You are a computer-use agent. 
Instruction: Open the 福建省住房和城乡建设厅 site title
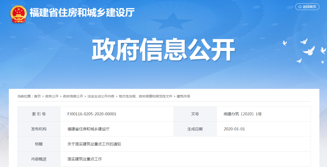pyautogui.click(x=82, y=13)
